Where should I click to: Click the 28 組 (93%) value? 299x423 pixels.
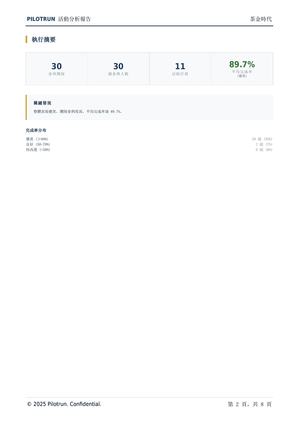(x=262, y=139)
